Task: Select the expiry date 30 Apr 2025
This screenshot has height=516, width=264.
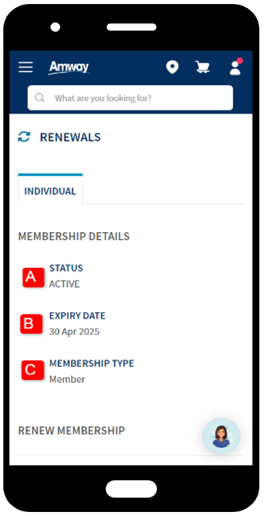Action: point(75,332)
